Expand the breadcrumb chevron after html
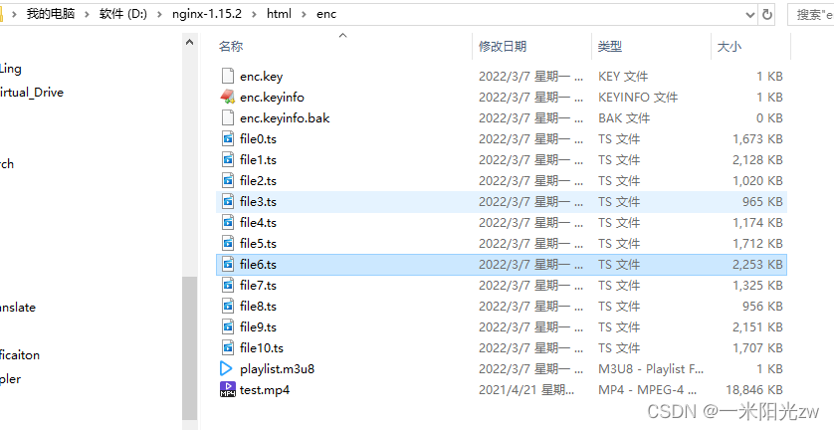Viewport: 834px width, 430px height. 305,14
